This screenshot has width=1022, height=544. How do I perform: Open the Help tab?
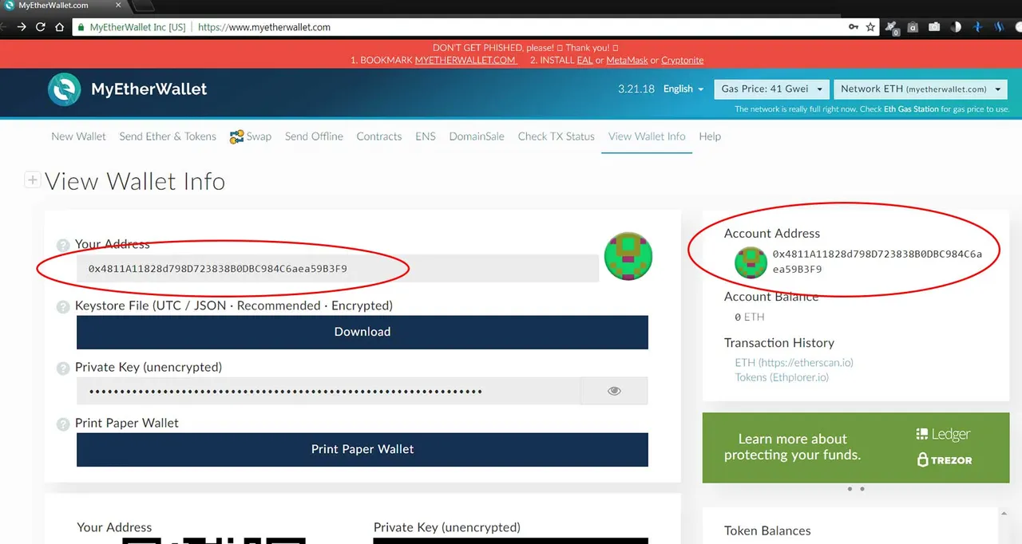[710, 136]
